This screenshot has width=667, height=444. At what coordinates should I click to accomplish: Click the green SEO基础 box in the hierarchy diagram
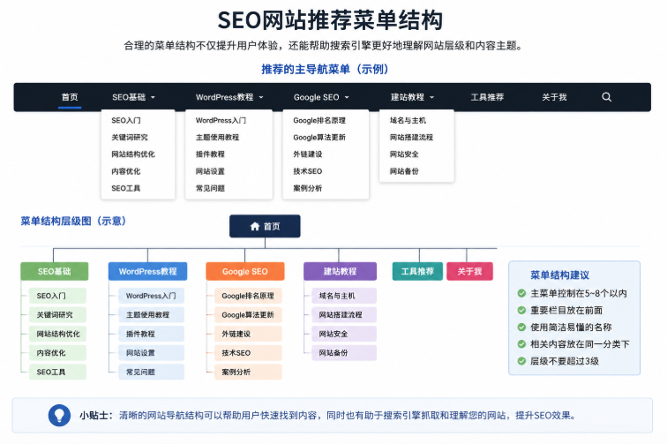[x=55, y=271]
